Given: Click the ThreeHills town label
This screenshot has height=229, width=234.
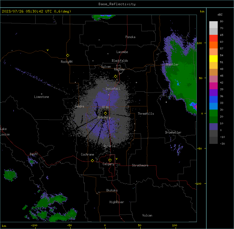Looking at the screenshot, I should pos(146,114).
